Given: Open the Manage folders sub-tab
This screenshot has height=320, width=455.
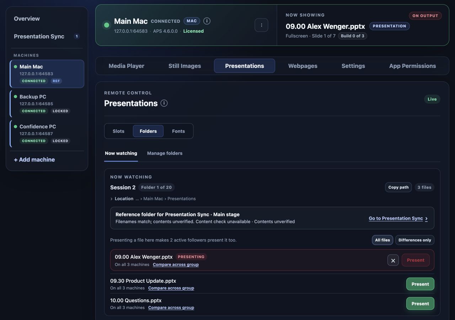Looking at the screenshot, I should (165, 153).
